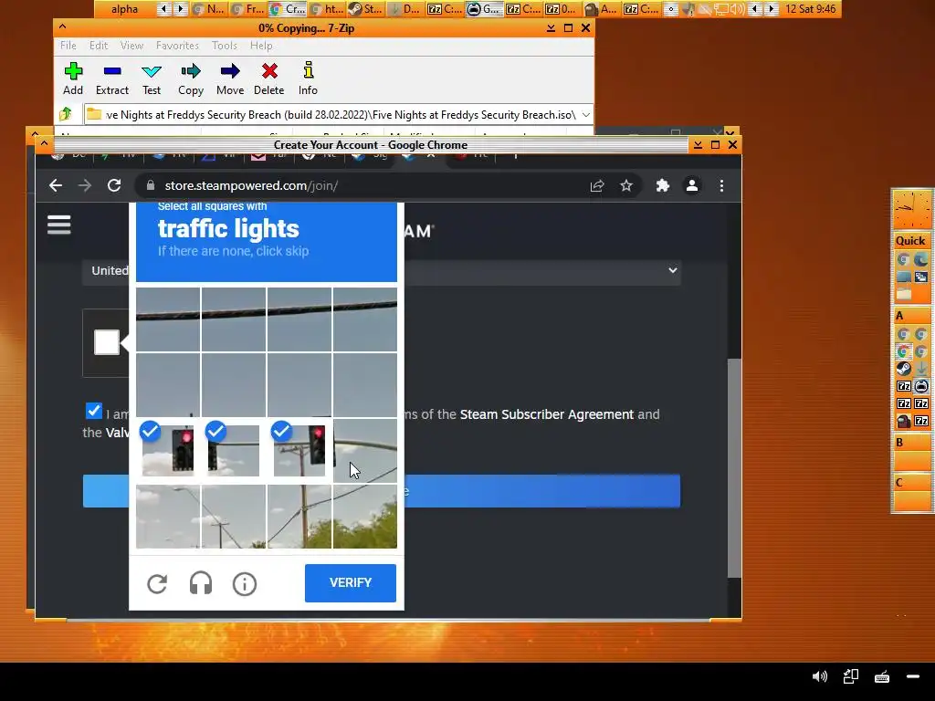
Task: Click the speaker icon in the bottom bar
Action: (x=820, y=676)
